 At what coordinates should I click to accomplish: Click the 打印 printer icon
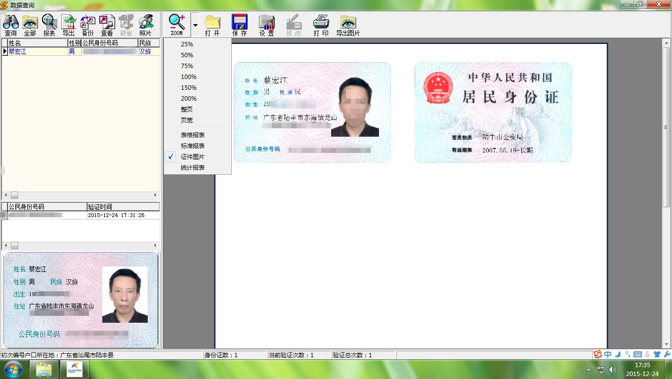(321, 25)
